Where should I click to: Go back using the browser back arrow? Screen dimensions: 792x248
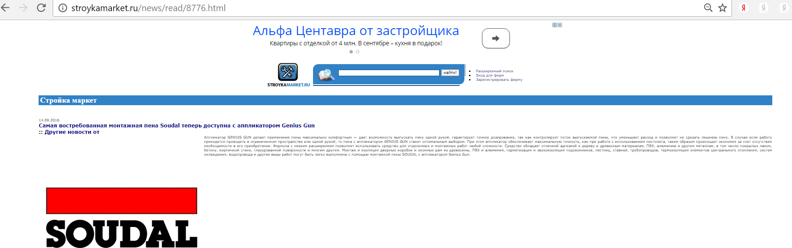(x=5, y=8)
